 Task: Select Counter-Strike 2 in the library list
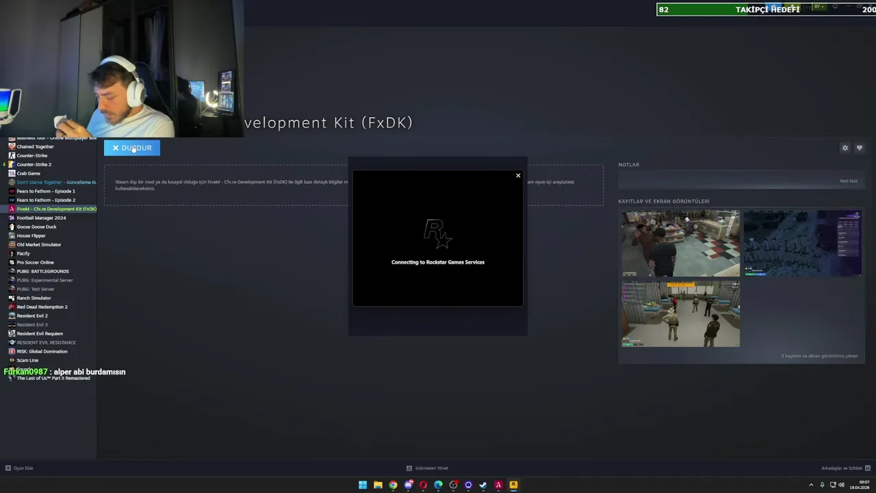point(34,164)
